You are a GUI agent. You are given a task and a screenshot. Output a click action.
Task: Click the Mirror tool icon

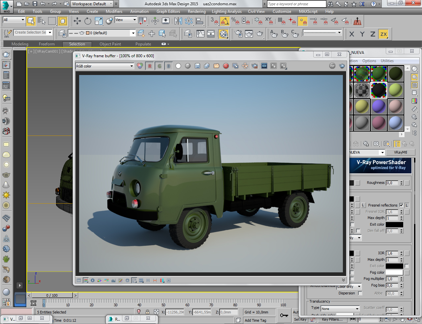coord(178,21)
